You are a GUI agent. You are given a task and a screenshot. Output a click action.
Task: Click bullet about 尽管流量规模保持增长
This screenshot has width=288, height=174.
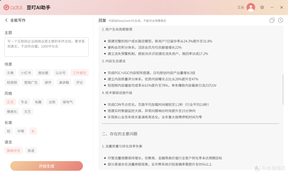[x=165, y=158]
